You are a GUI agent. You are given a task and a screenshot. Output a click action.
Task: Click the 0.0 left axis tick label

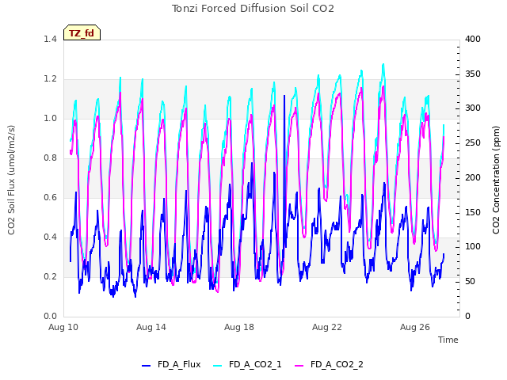click(x=50, y=317)
